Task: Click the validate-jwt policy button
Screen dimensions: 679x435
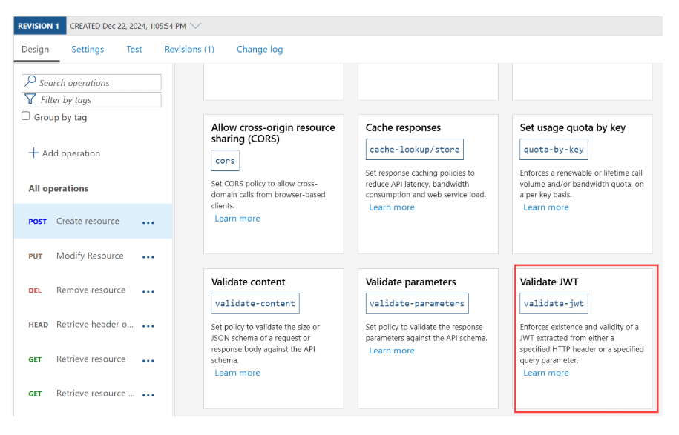Action: (x=554, y=304)
